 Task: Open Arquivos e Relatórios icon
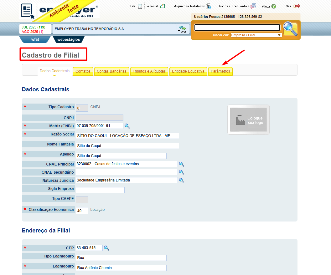coord(209,6)
